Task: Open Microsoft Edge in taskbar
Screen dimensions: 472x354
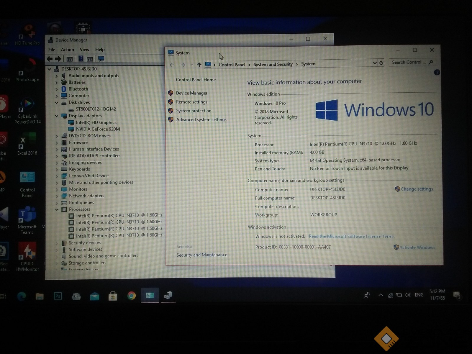Action: [22, 296]
